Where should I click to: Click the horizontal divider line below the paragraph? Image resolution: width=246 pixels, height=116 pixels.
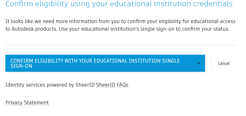121,45
